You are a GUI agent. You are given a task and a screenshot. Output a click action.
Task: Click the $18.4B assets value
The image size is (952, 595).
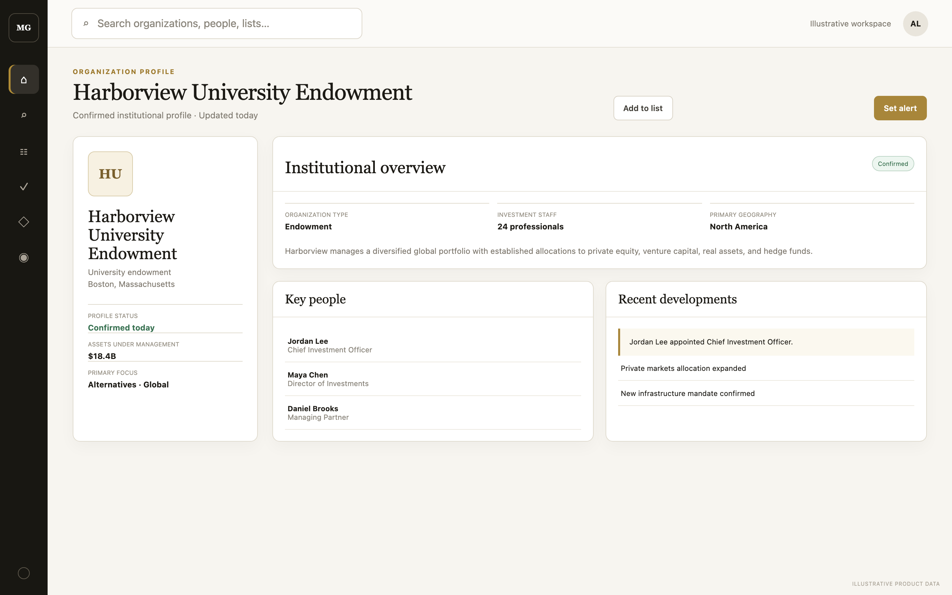pyautogui.click(x=102, y=356)
